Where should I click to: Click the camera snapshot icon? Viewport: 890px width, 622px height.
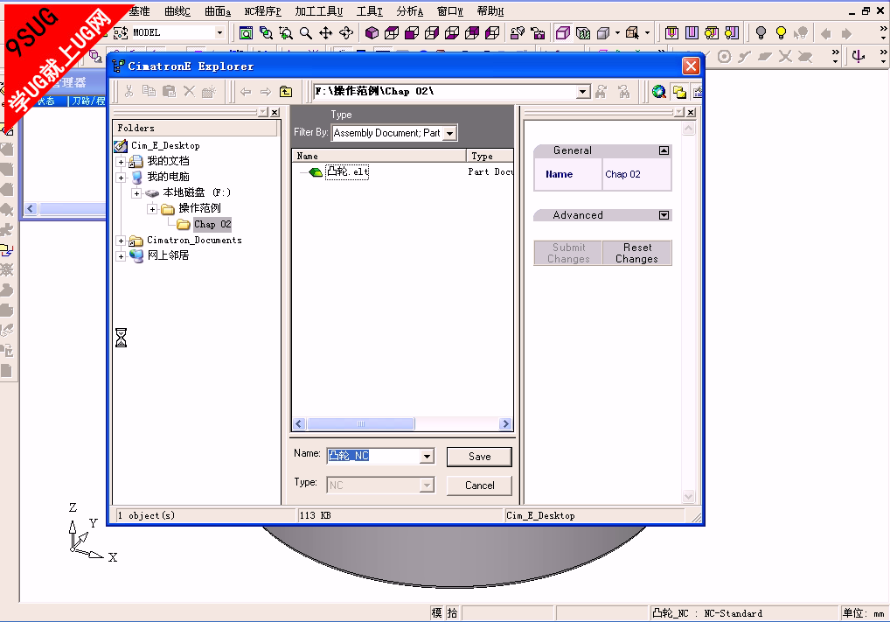coord(538,33)
